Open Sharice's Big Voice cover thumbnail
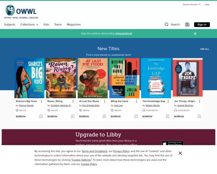 [x=29, y=78]
